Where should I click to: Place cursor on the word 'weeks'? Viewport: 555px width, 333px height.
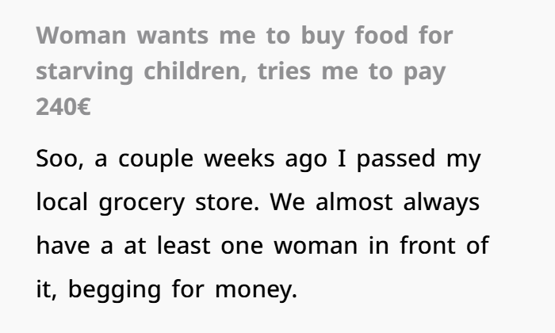click(x=239, y=159)
